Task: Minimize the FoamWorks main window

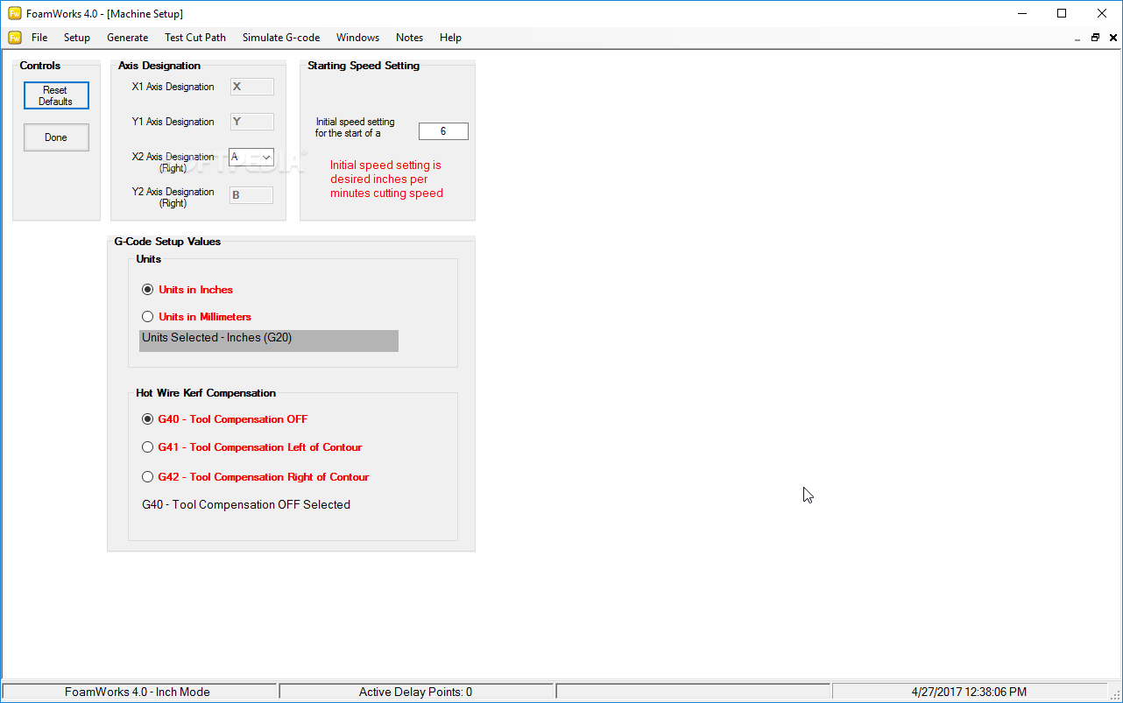Action: (x=1021, y=13)
